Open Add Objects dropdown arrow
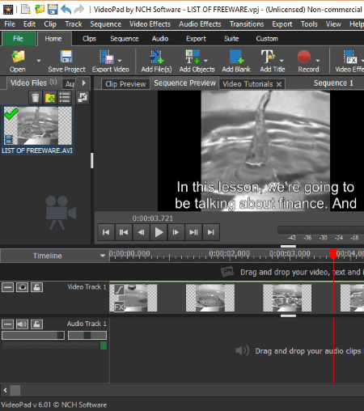364x411 pixels. [x=205, y=61]
